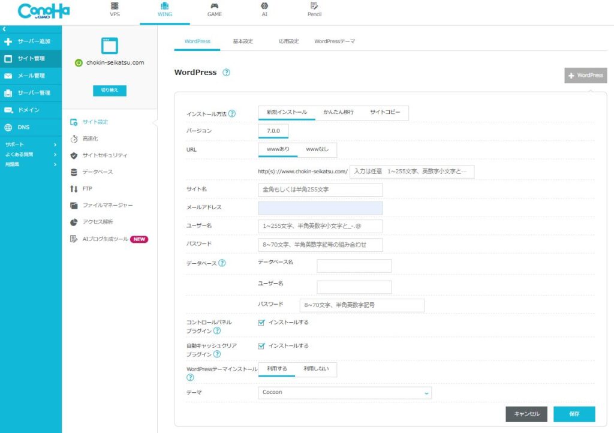This screenshot has height=433, width=614.
Task: Click the サイト管理 window icon
Action: [8, 59]
